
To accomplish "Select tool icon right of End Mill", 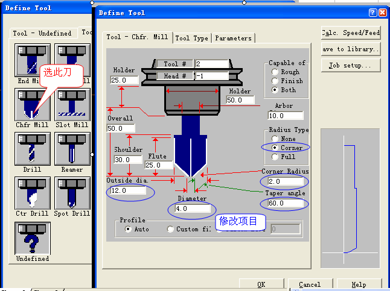I will tap(72, 60).
